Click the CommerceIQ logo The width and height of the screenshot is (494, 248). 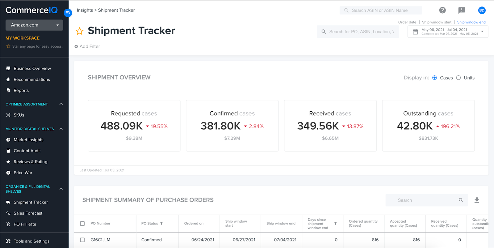click(31, 10)
